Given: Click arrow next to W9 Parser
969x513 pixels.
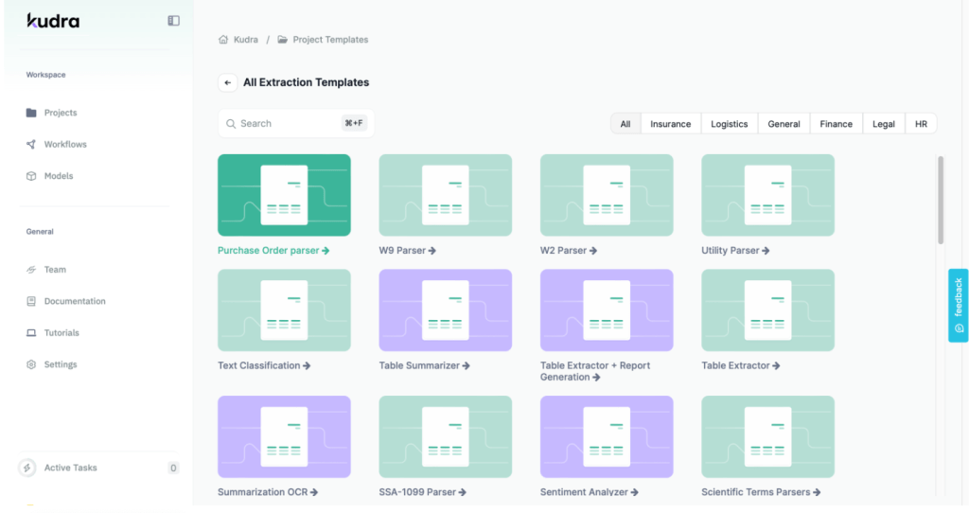Looking at the screenshot, I should pyautogui.click(x=432, y=250).
